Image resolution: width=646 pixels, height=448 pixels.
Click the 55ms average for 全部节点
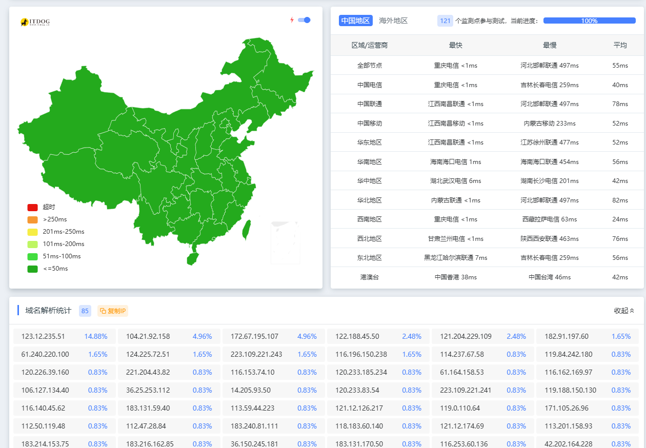pyautogui.click(x=620, y=66)
